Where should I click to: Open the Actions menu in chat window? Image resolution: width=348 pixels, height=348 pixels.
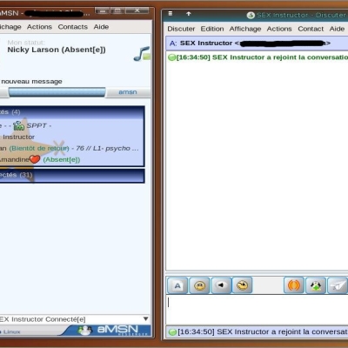point(279,29)
